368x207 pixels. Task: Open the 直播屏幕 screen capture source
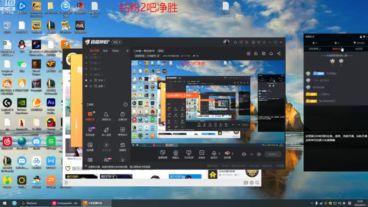[162, 155]
